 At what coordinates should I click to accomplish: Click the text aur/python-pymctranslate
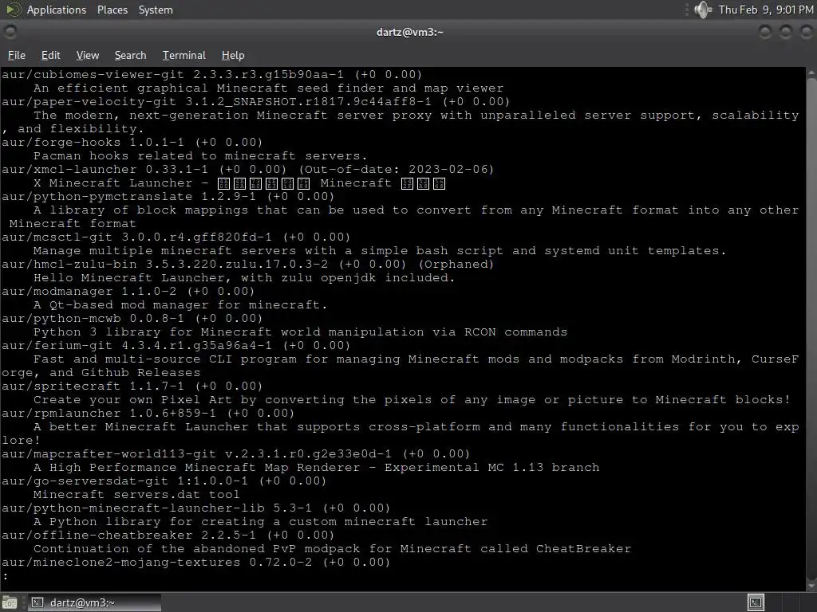pos(97,196)
